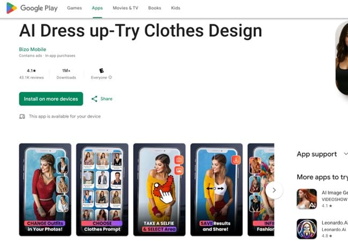Click the Google Play logo

[32, 8]
